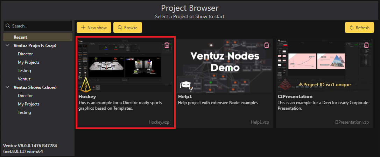This screenshot has width=380, height=157.
Task: Select My Projects under Ventuz Shows
Action: tap(29, 104)
